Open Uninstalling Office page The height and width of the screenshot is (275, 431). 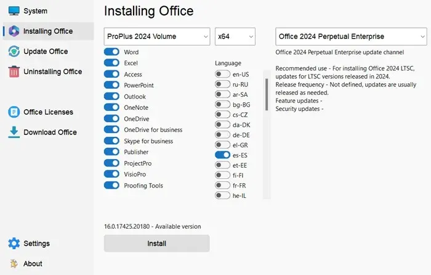click(x=53, y=72)
